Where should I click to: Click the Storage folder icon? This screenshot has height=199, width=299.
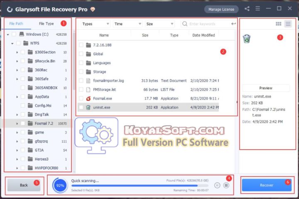click(x=88, y=72)
